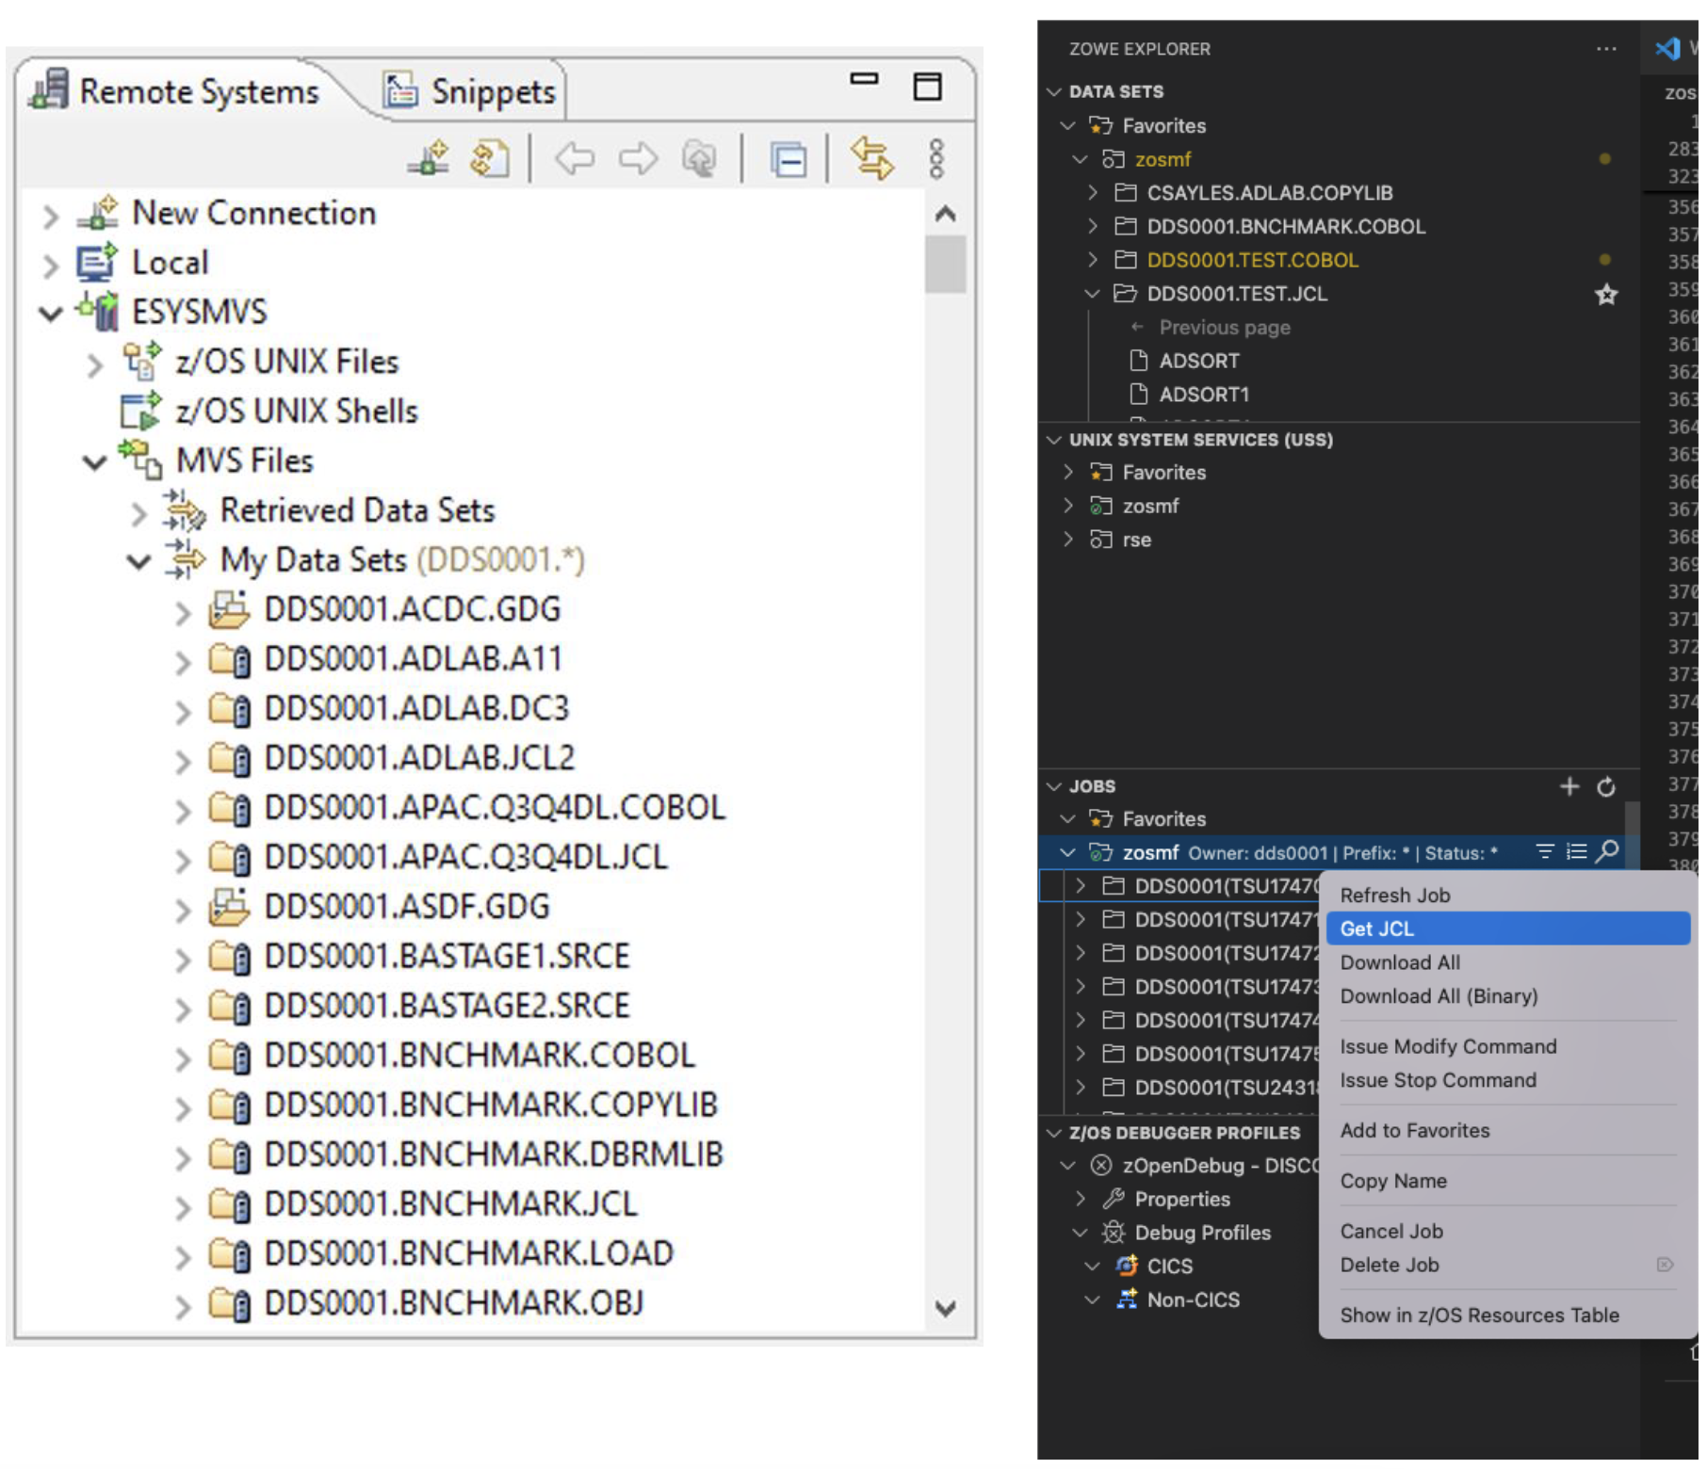
Task: Click the ESYSMVS connection icon
Action: click(97, 312)
